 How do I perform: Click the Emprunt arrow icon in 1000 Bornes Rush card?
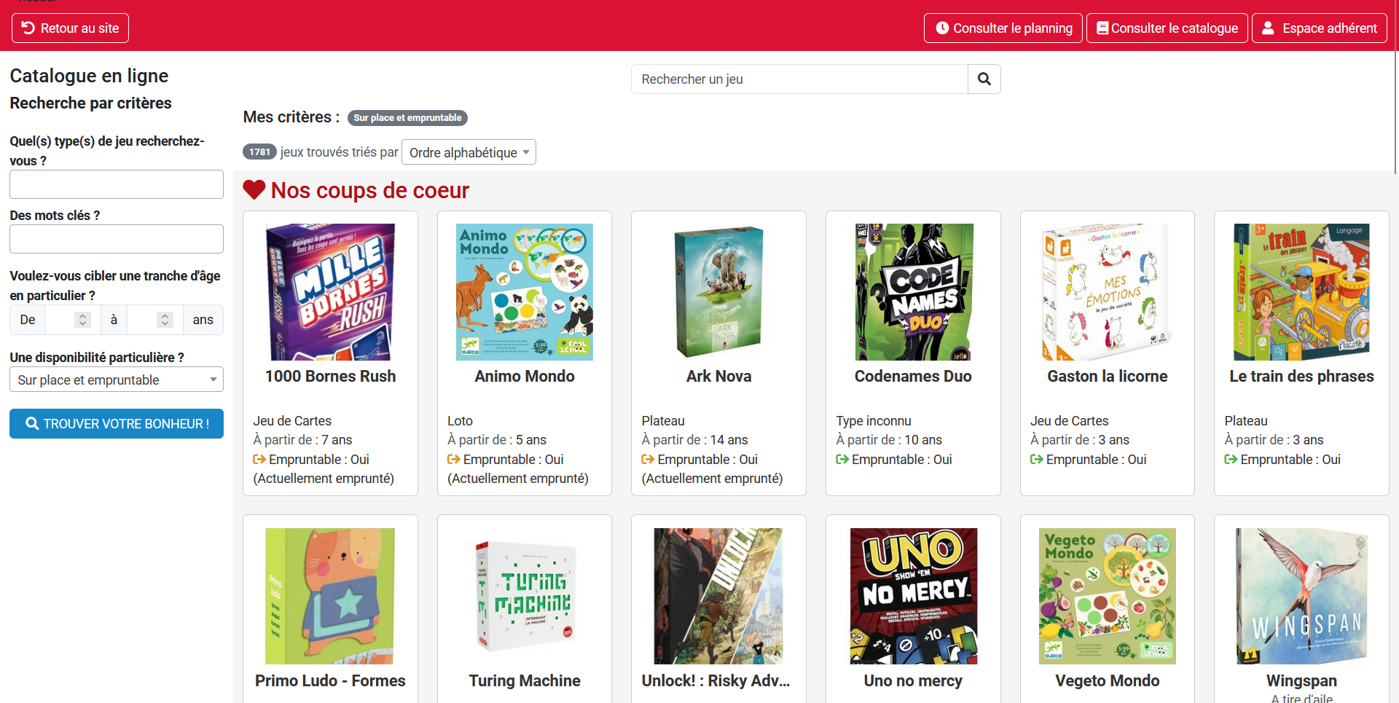pos(259,459)
